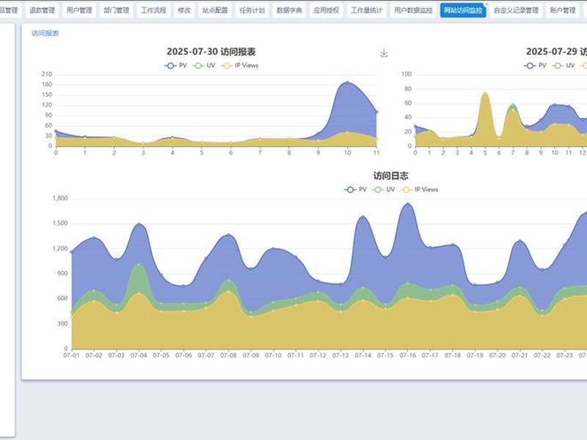Go to the 账户管理 tab
The width and height of the screenshot is (587, 440).
pyautogui.click(x=563, y=10)
